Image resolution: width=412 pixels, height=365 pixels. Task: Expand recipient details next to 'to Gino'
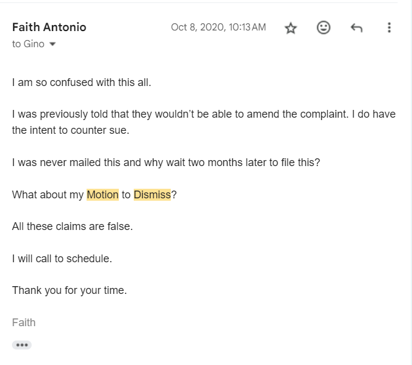click(53, 44)
